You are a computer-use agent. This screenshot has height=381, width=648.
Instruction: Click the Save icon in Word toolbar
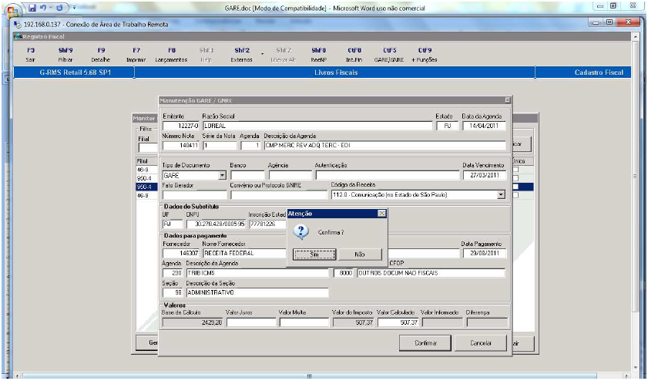coord(32,8)
